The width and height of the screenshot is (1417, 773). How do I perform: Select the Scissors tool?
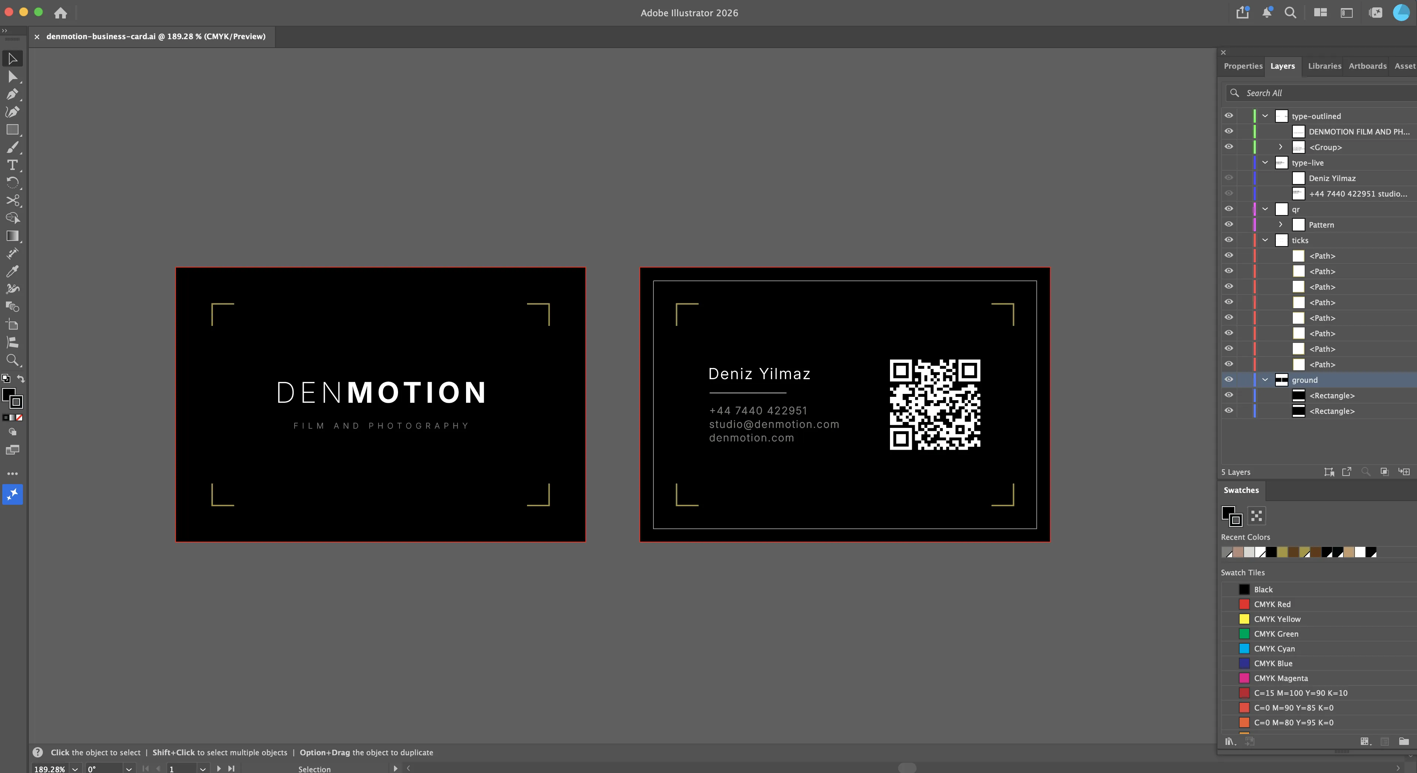12,200
